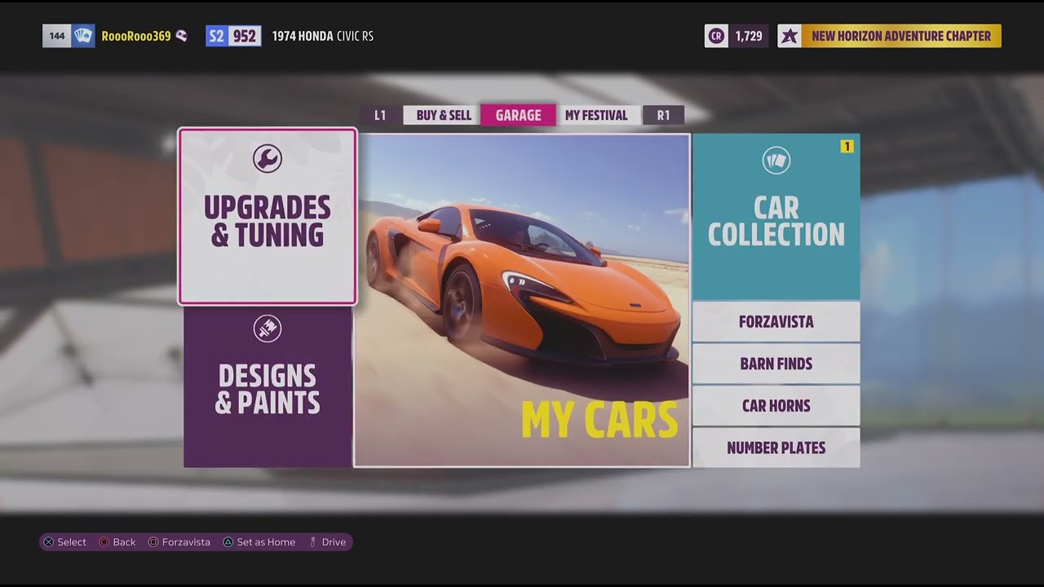Open the Car Collection tile
The width and height of the screenshot is (1044, 587).
(776, 217)
